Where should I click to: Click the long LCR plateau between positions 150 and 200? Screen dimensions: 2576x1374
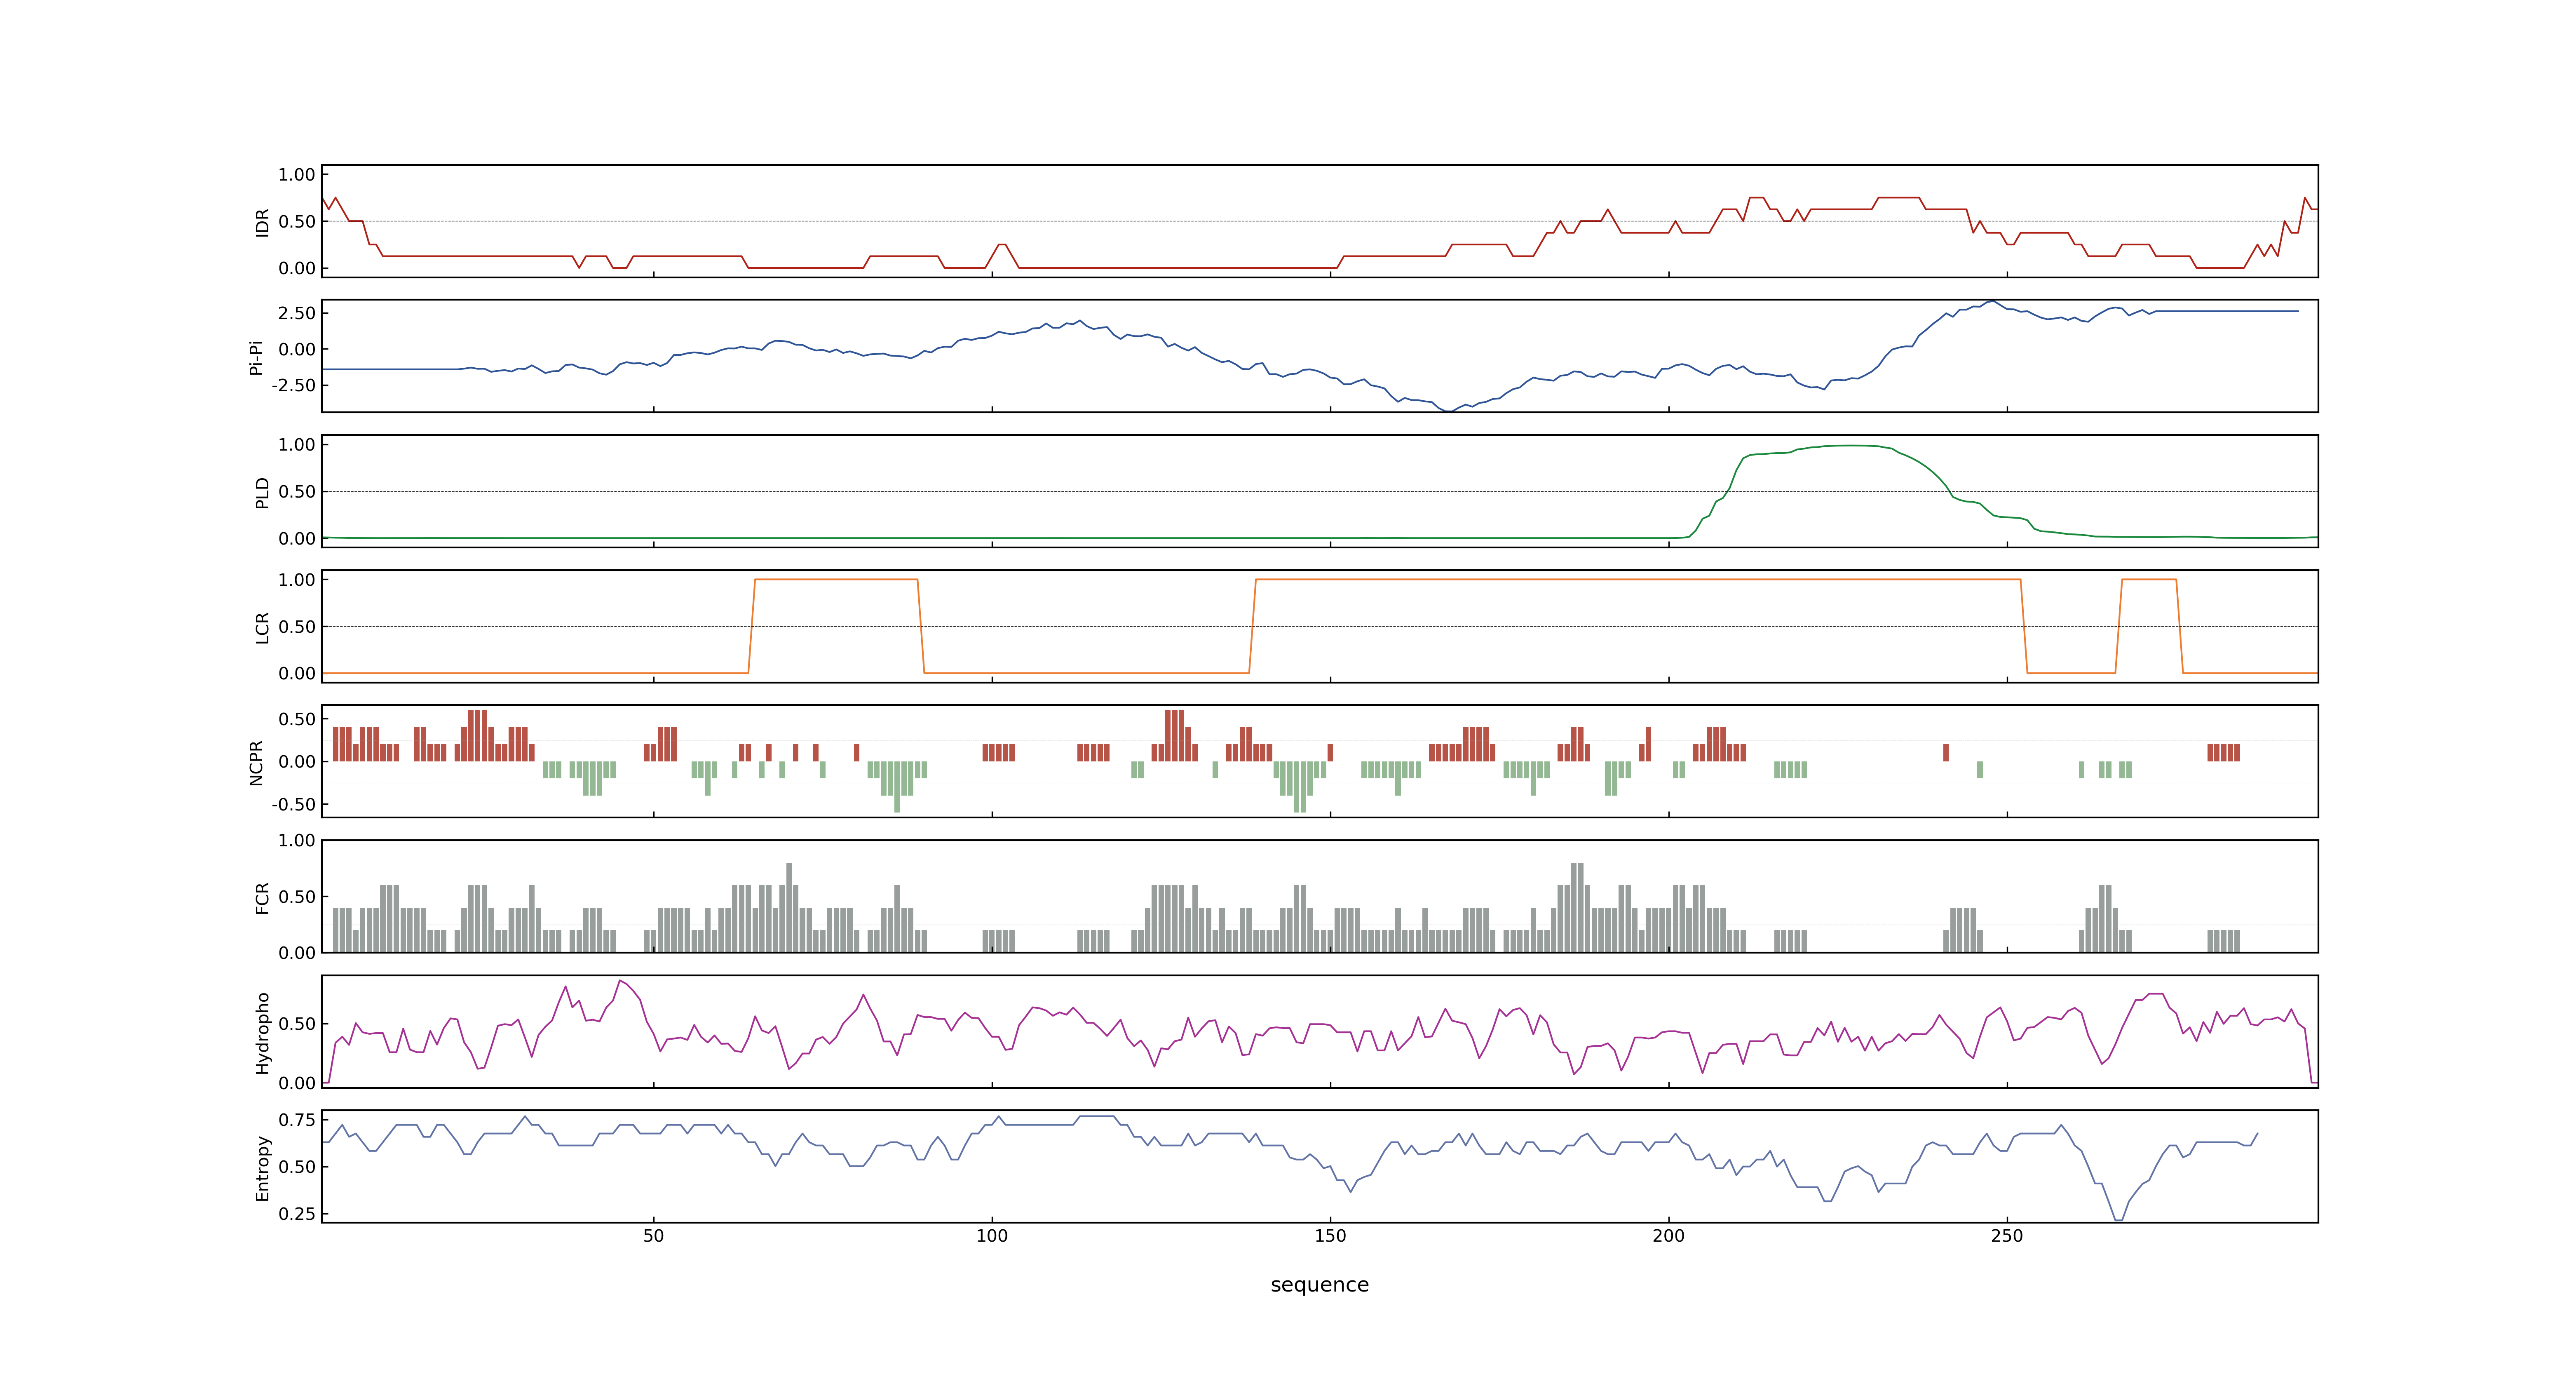1638,579
